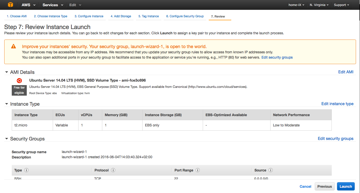Click the Ubuntu Server 14.04 LTS AMI title
The width and height of the screenshot is (360, 193).
(x=87, y=80)
